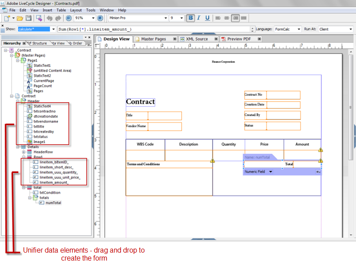Toggle Underline formatting in the toolbar
This screenshot has width=356, height=265.
coord(207,18)
